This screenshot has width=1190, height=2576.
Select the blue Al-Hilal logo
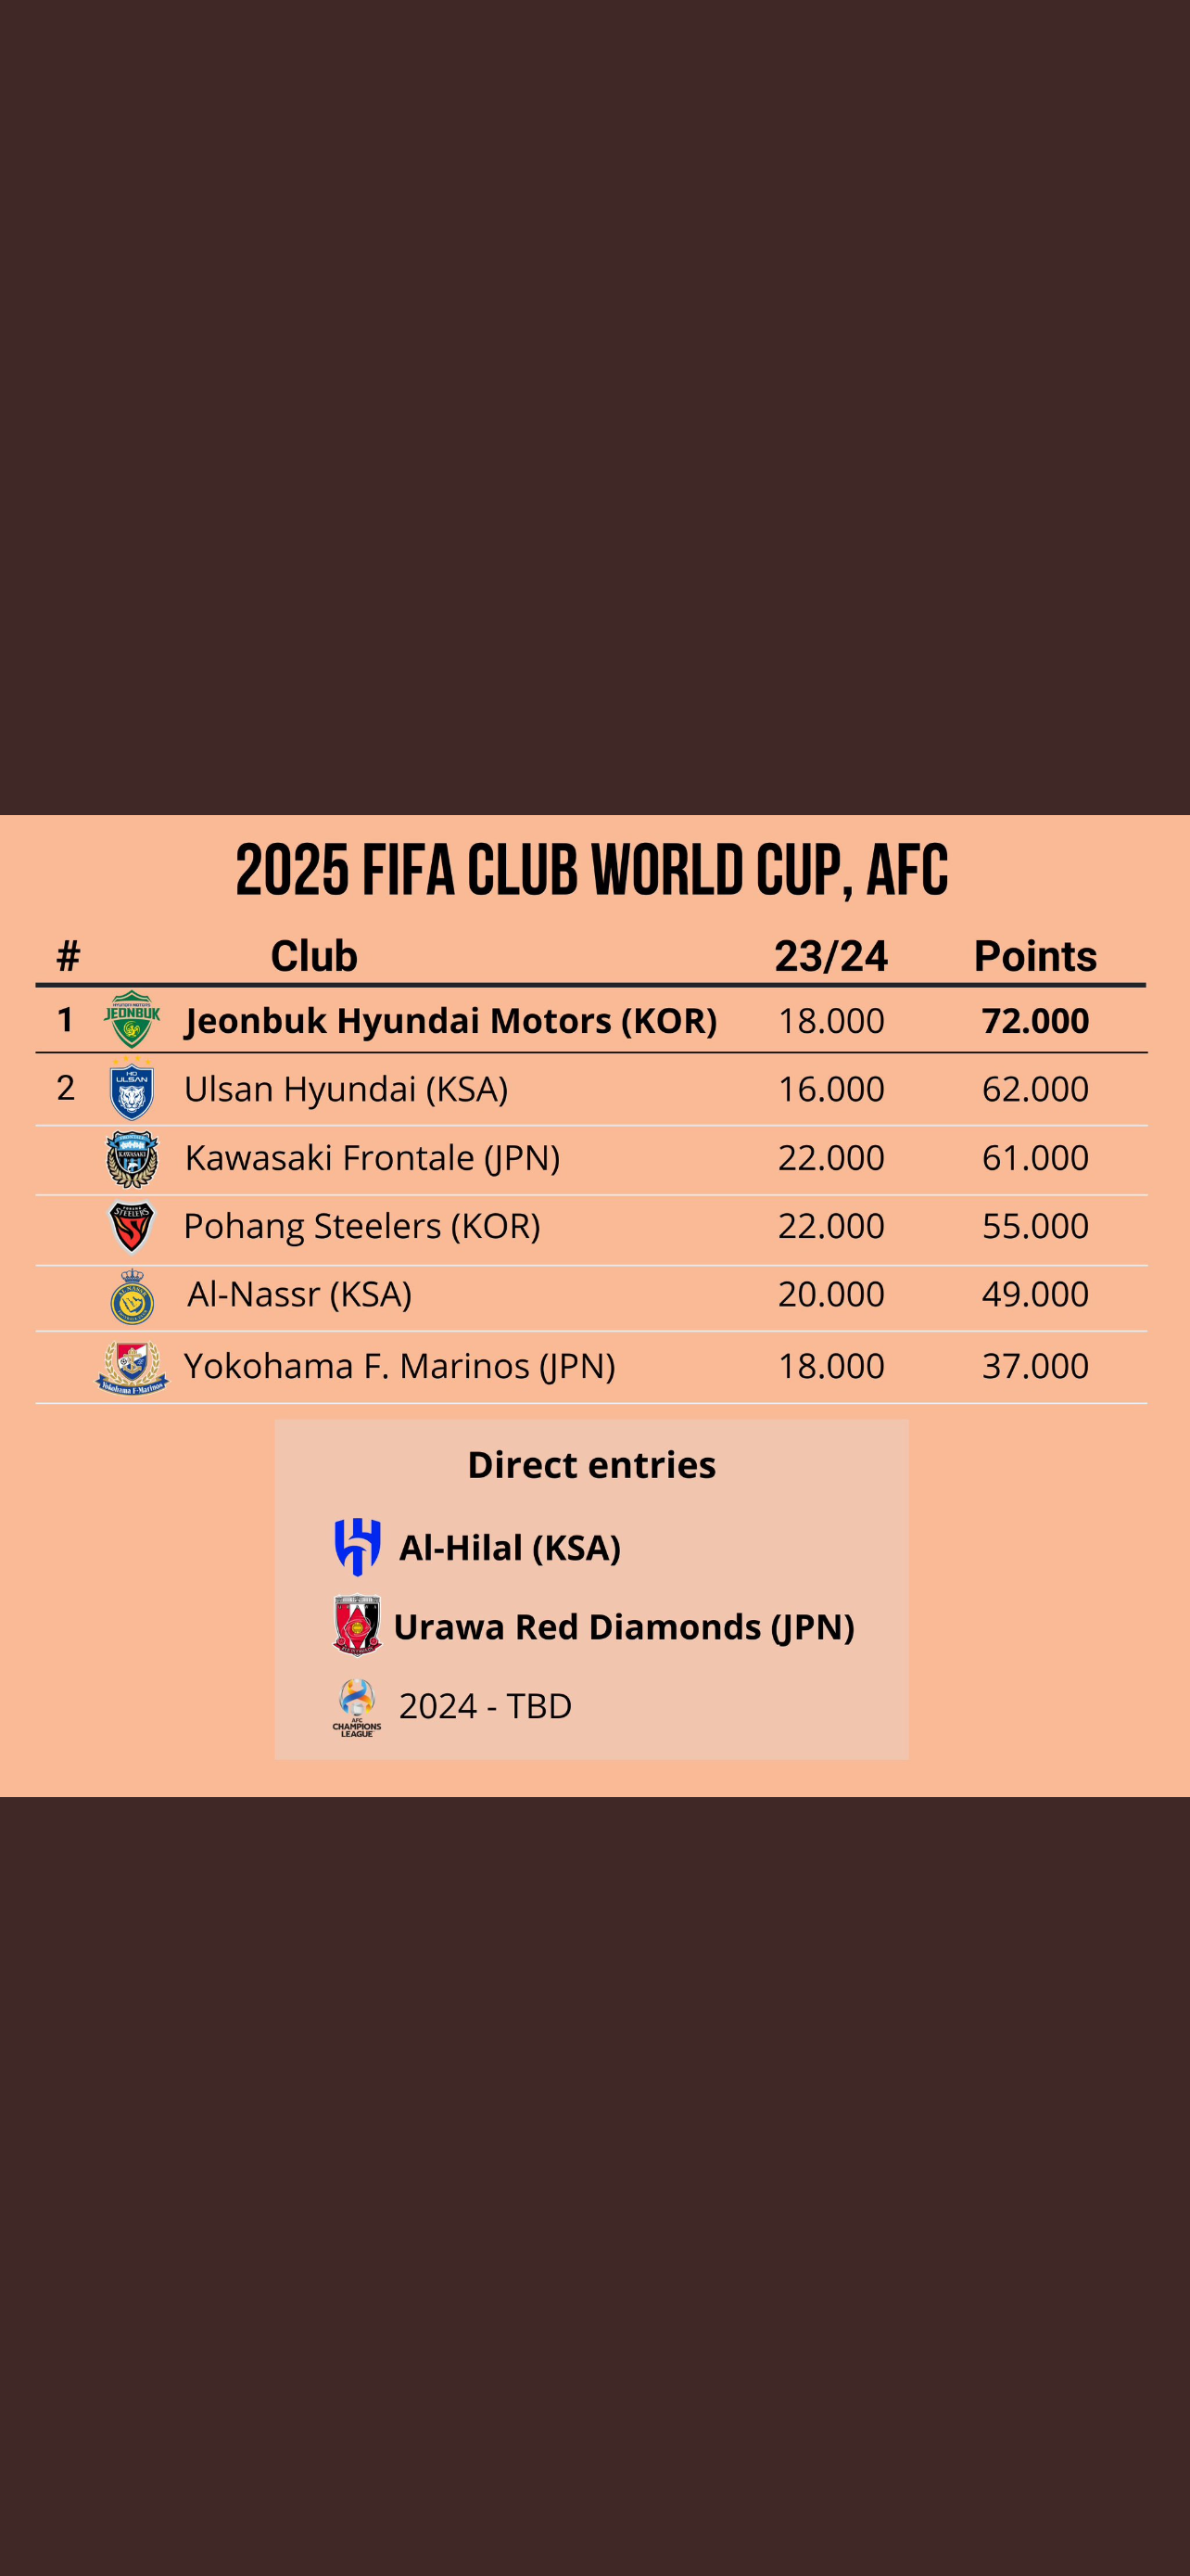tap(357, 1546)
